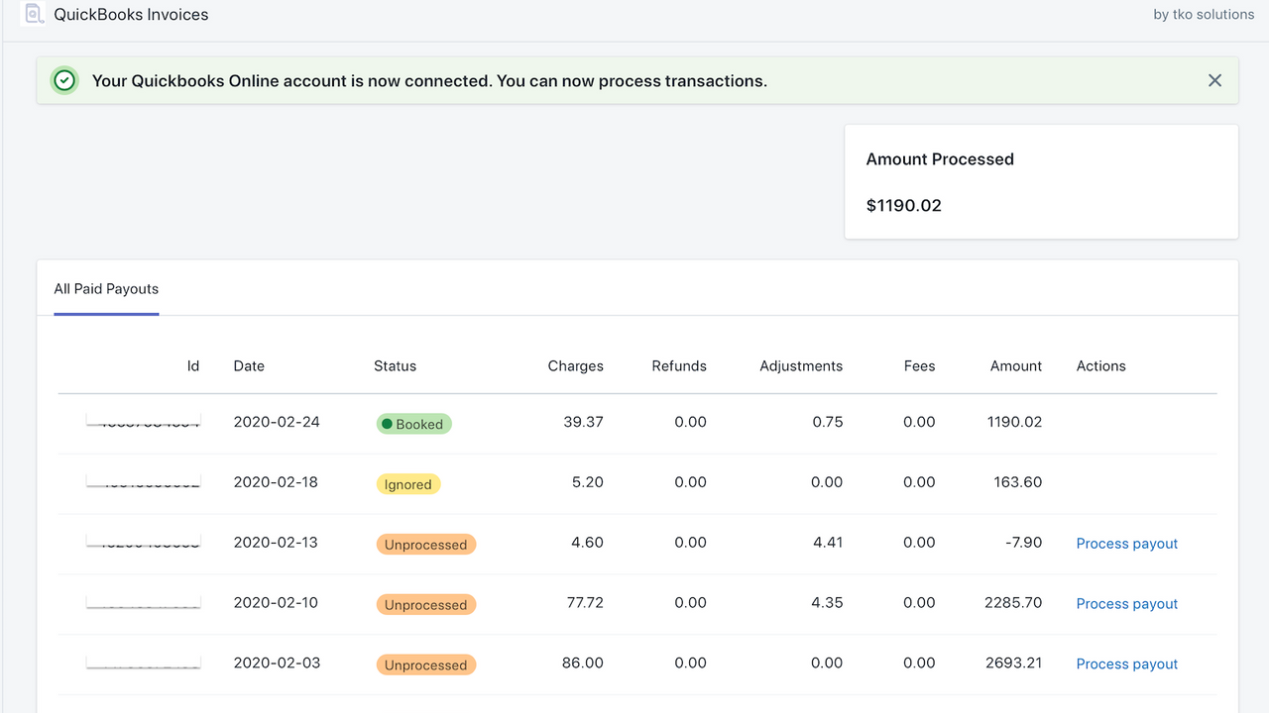Process payout for the 2020-02-13 row

pos(1126,543)
